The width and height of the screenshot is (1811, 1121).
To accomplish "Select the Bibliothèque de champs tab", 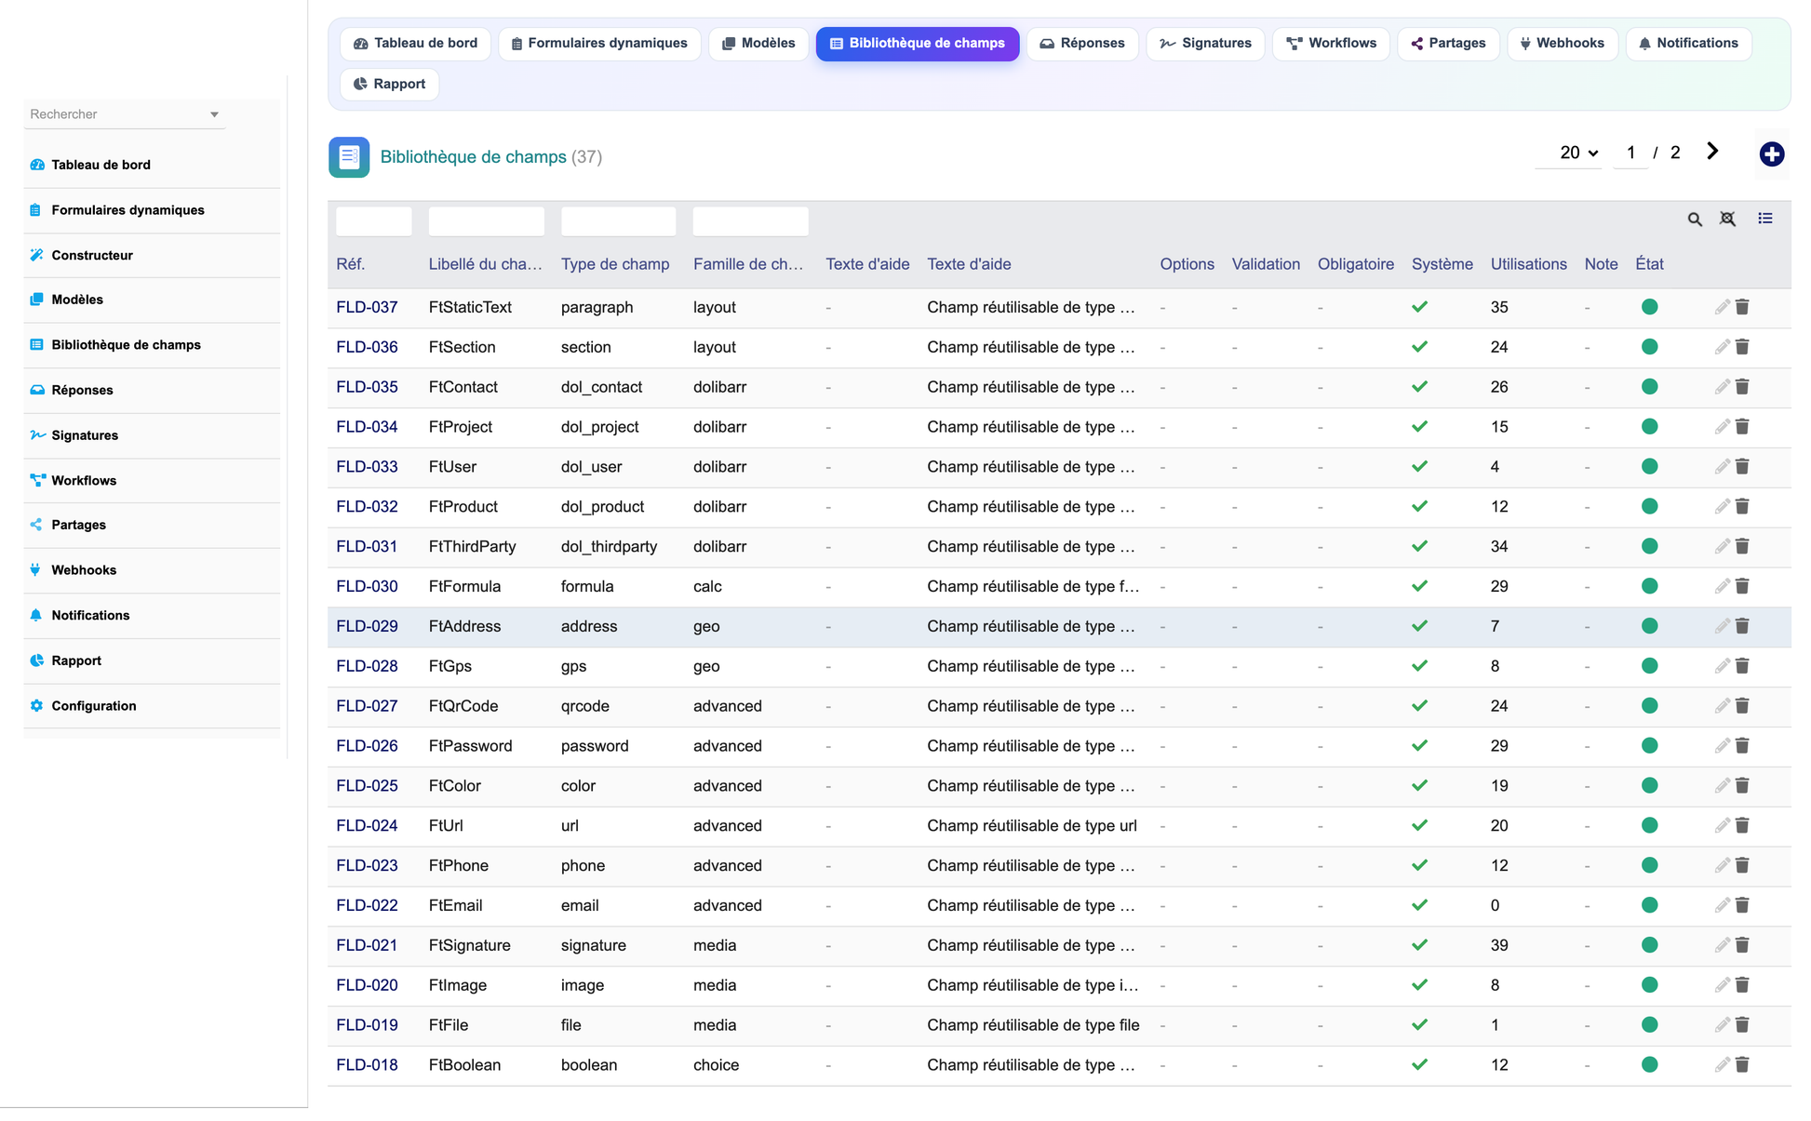I will [x=918, y=44].
